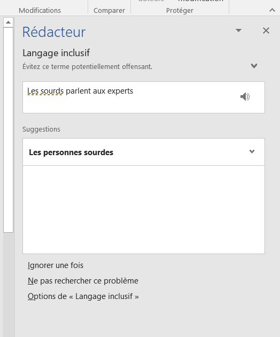Close the Rédacteur pane

pyautogui.click(x=266, y=30)
